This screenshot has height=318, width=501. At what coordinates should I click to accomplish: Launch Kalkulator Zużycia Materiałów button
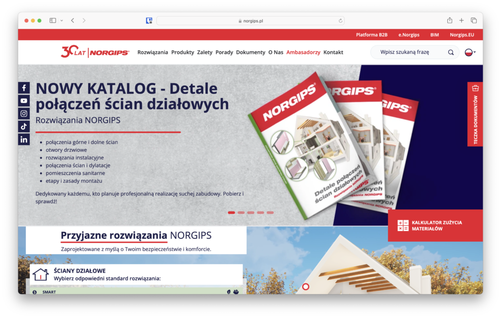click(435, 226)
